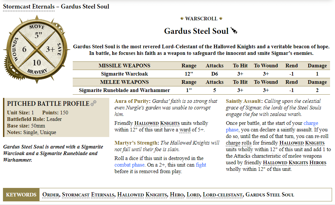This screenshot has height=205, width=335.
Task: Click the Hero keyword in the keywords bar
Action: click(x=177, y=195)
